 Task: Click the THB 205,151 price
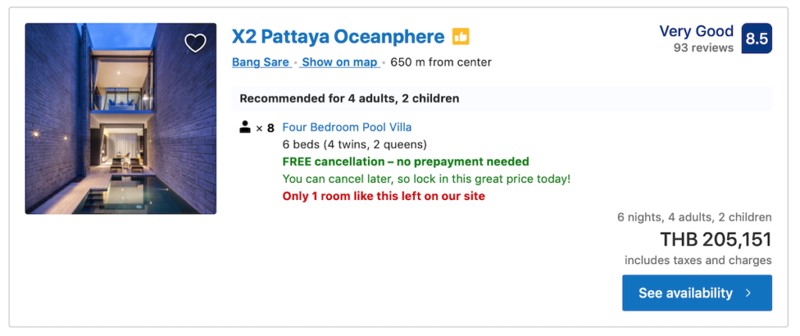click(716, 239)
